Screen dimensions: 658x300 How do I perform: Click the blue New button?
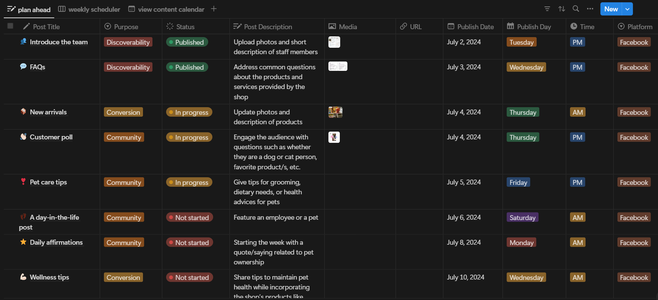coord(611,9)
